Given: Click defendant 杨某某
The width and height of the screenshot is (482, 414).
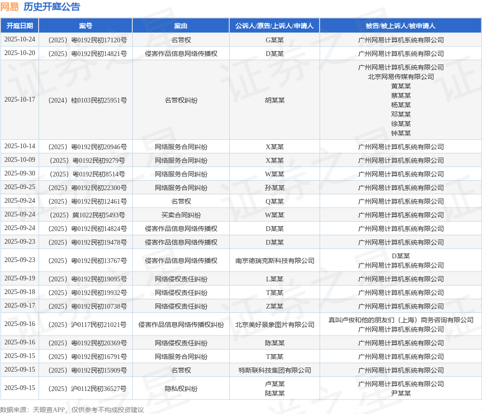Looking at the screenshot, I should coord(401,105).
